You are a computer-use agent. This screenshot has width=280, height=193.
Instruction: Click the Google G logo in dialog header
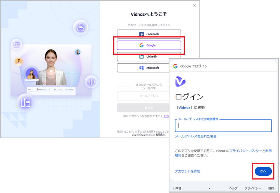(x=175, y=66)
